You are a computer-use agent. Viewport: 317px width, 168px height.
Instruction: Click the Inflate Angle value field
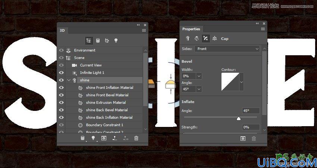251,111
